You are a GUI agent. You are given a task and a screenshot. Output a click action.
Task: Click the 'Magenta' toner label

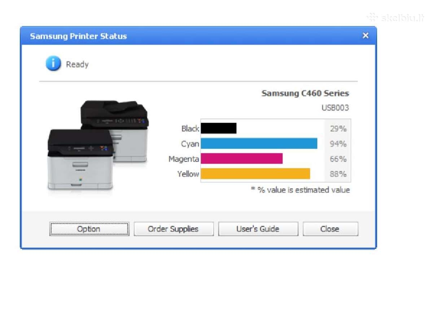point(184,159)
